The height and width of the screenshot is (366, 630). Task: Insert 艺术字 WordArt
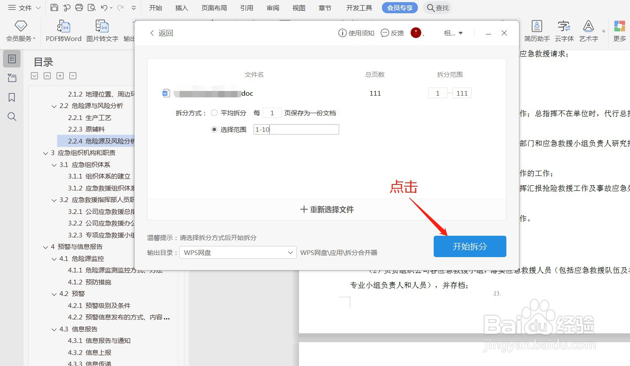(x=589, y=31)
